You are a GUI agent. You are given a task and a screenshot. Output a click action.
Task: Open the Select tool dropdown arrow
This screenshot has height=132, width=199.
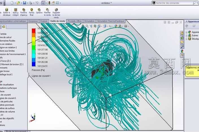tap(46, 3)
